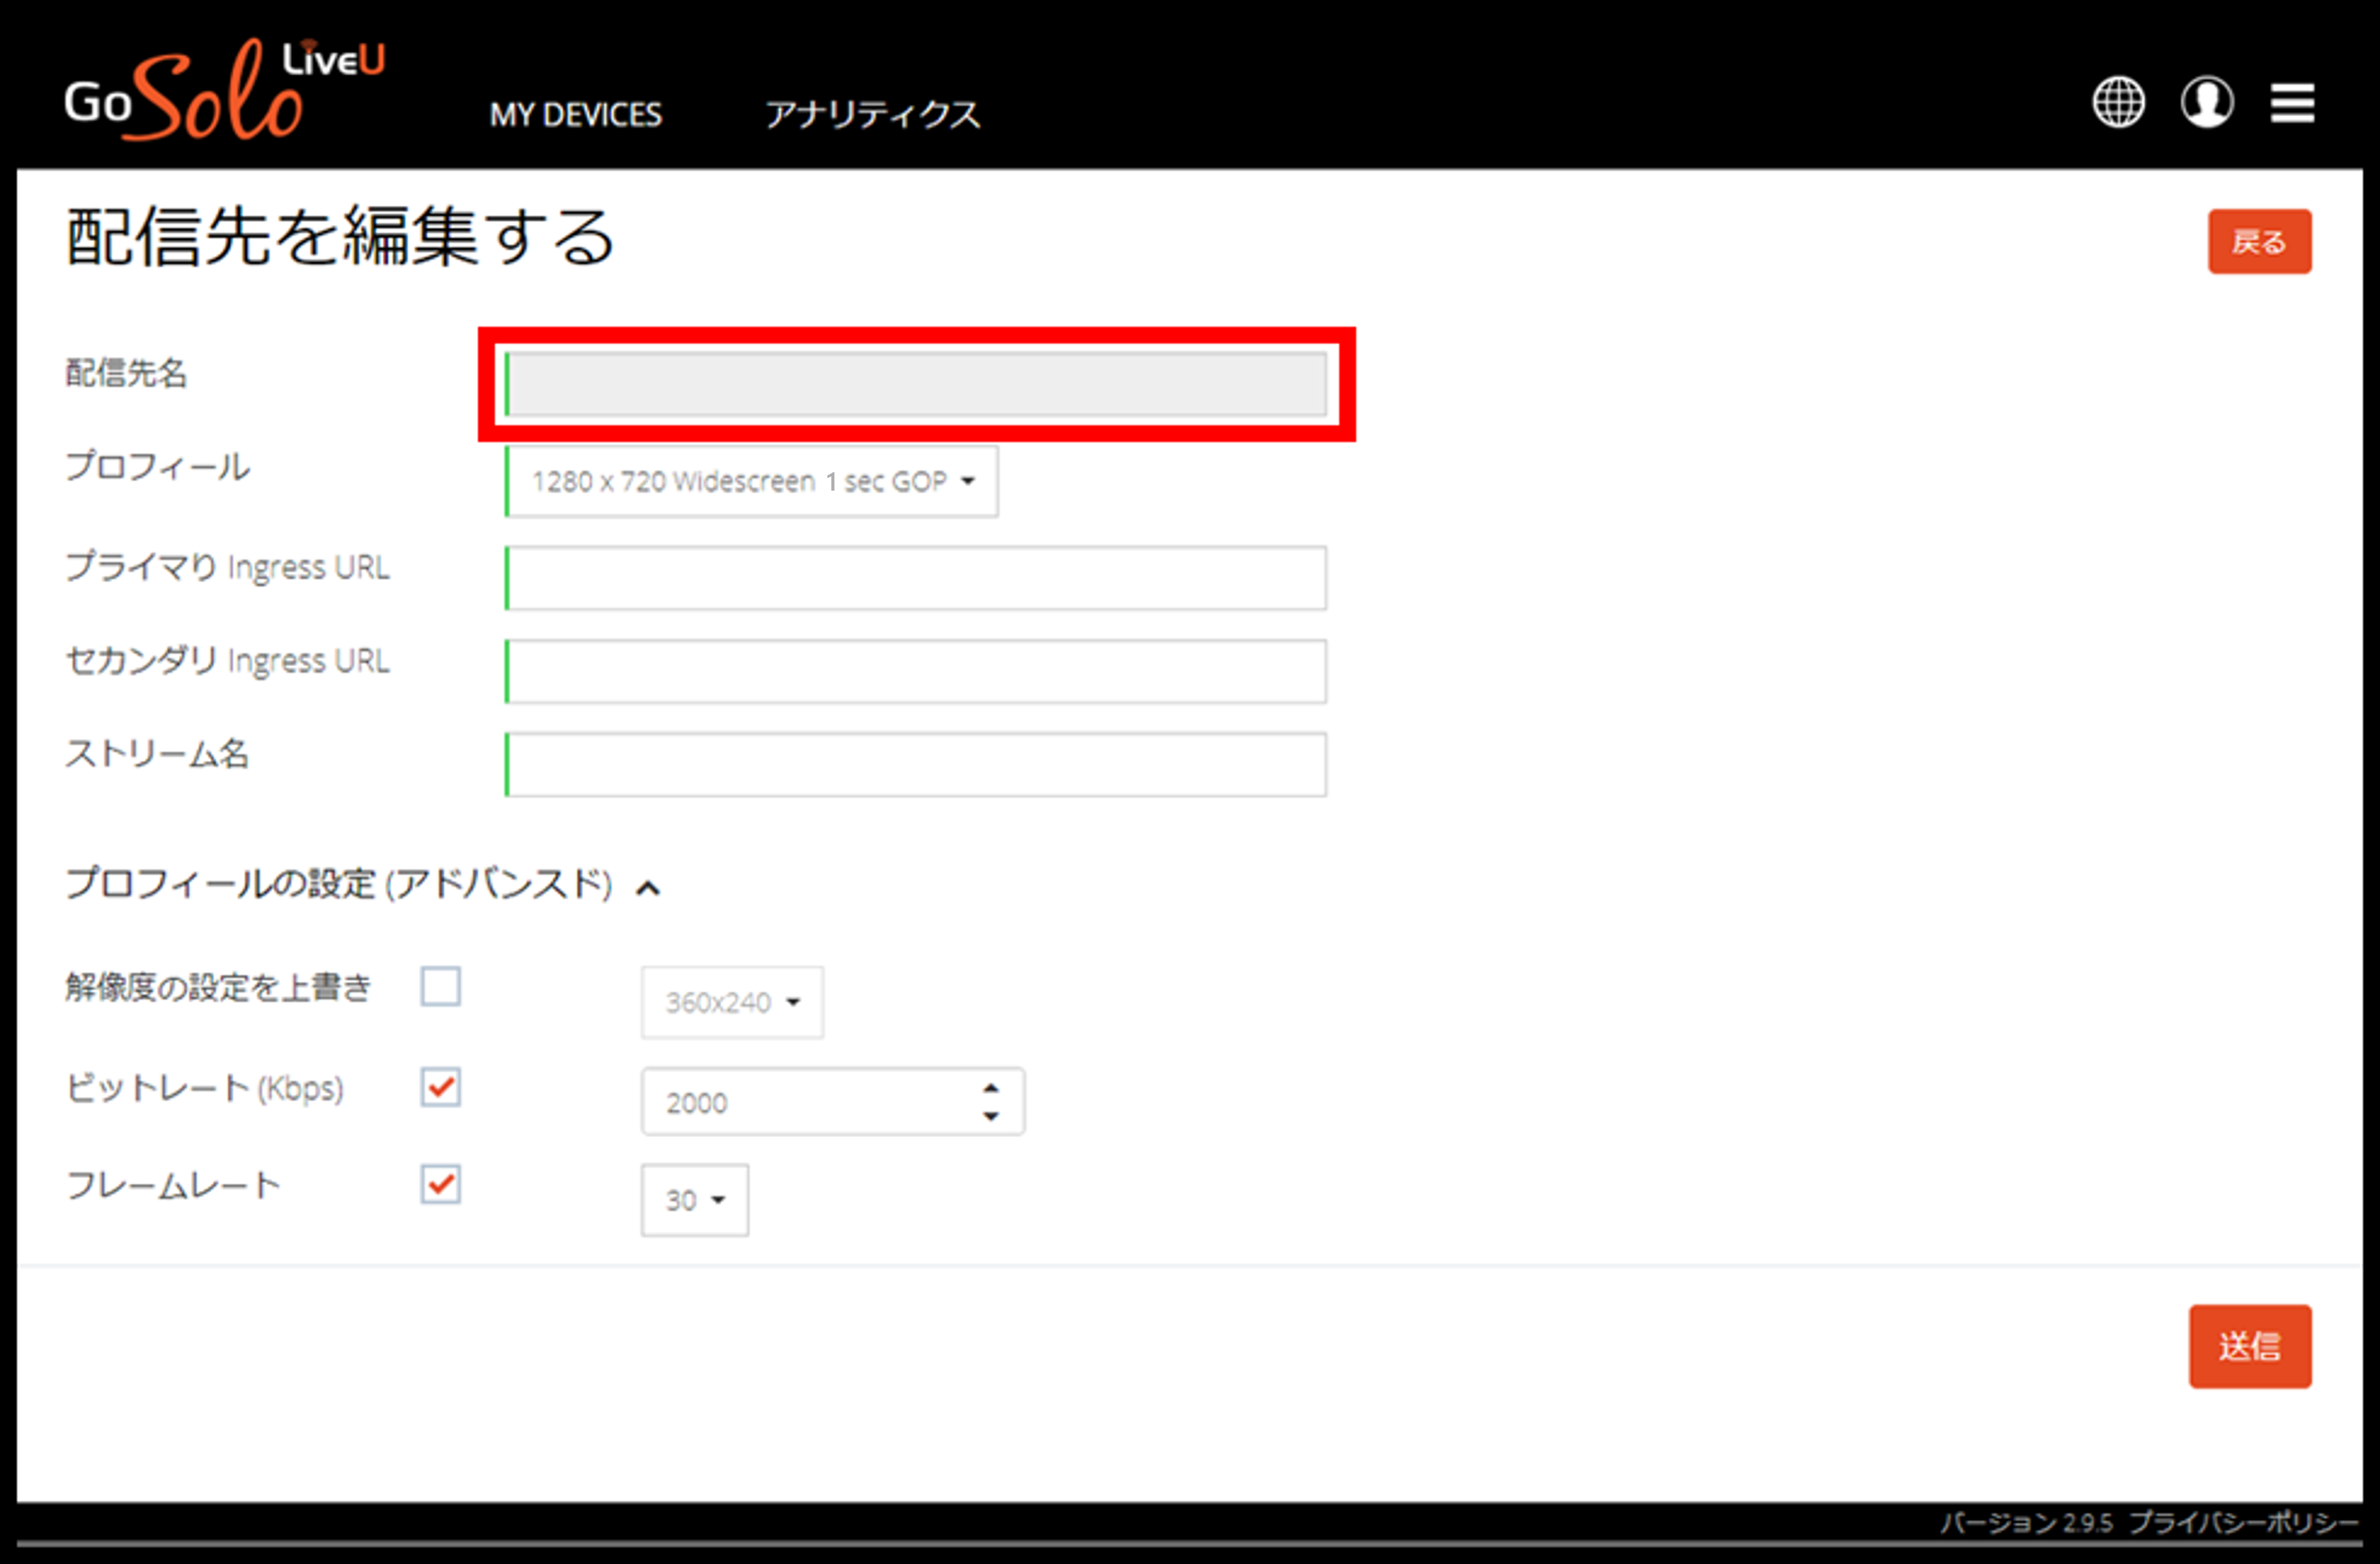Collapse the プロフィールの設定 (アドバンスド) section

pos(648,887)
